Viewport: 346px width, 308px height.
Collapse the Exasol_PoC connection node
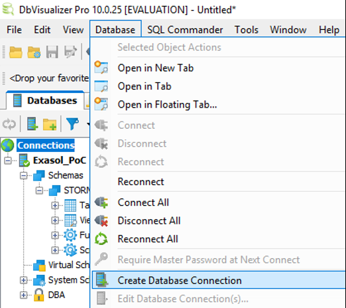8,161
